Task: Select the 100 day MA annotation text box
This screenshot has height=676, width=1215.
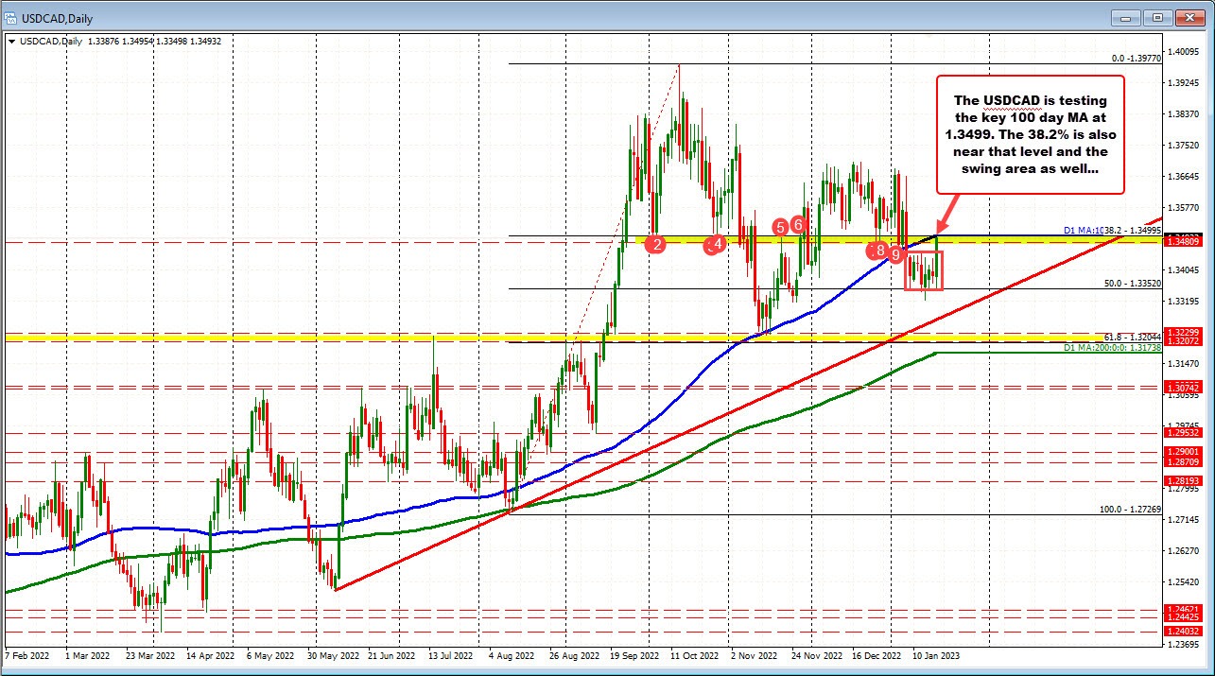Action: 1029,132
